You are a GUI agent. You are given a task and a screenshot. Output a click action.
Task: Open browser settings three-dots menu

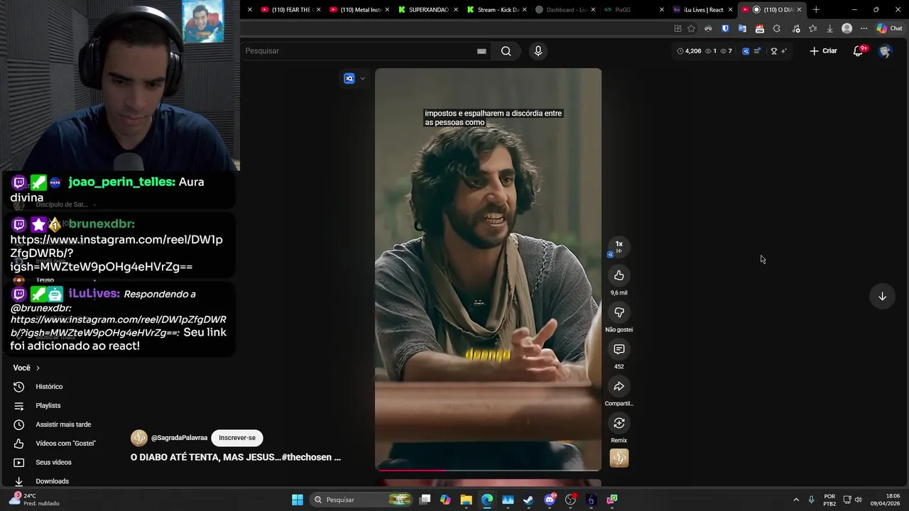pyautogui.click(x=864, y=28)
